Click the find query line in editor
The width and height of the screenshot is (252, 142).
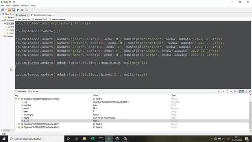tap(53, 23)
